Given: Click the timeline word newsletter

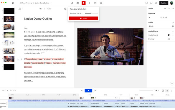Looking at the screenshot, I should (x=95, y=104).
